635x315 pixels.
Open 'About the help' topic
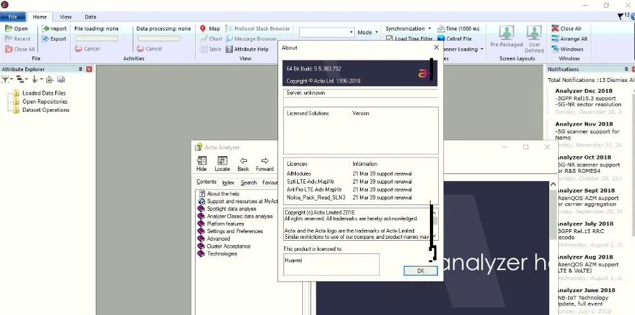pyautogui.click(x=219, y=194)
